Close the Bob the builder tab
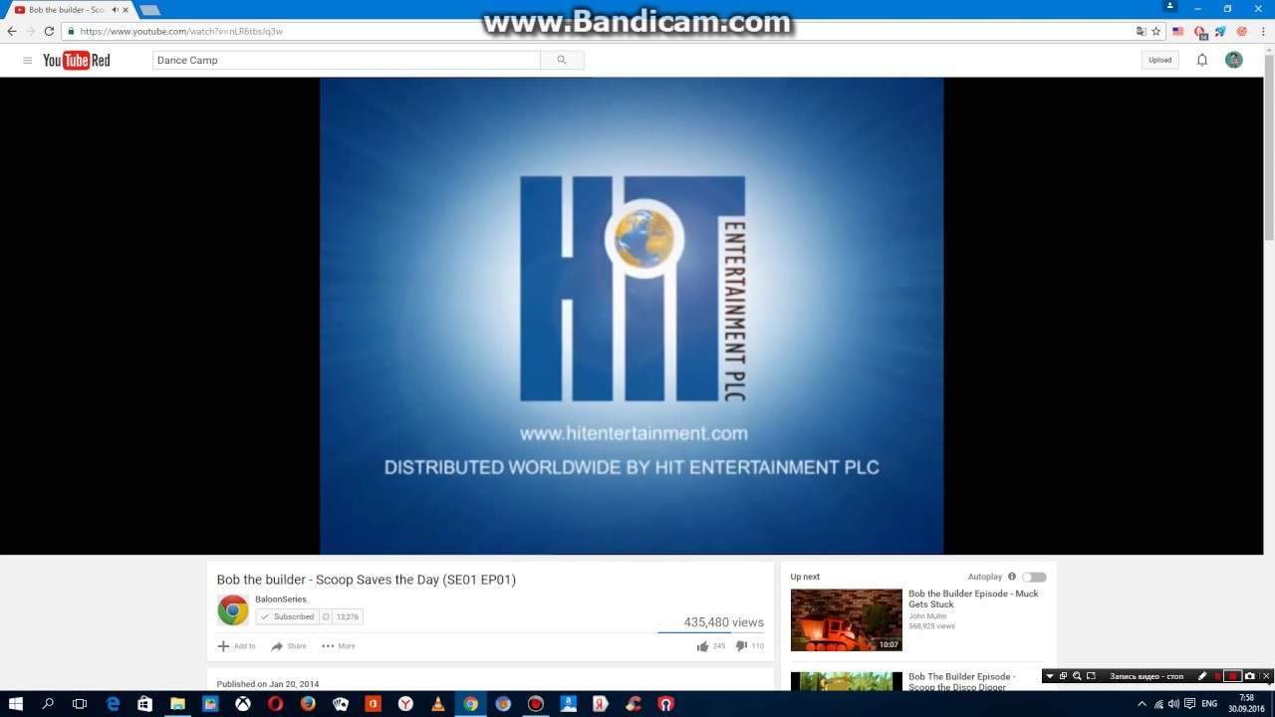Screen dimensions: 1275x717 (126, 10)
